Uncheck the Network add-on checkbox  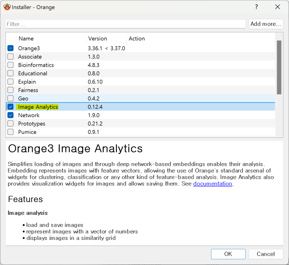tap(10, 115)
